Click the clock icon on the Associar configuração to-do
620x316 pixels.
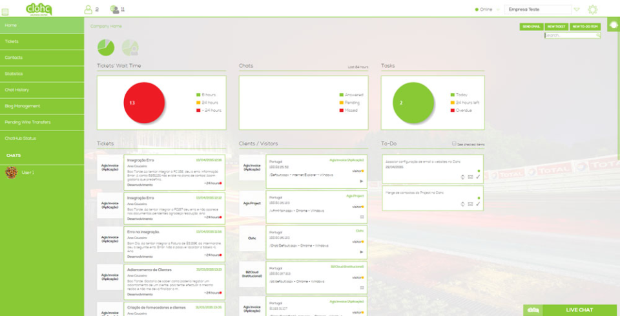[x=462, y=177]
